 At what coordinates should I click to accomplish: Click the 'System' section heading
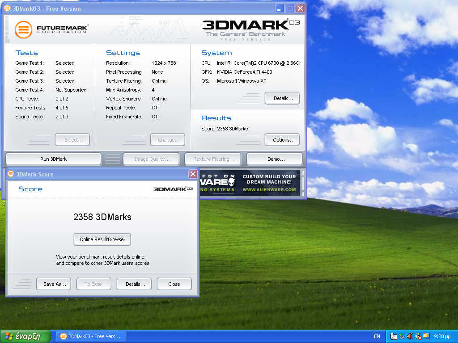point(216,53)
